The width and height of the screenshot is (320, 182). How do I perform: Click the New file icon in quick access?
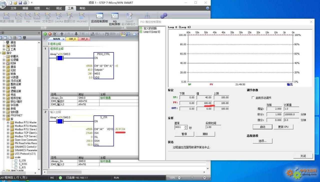pyautogui.click(x=11, y=3)
